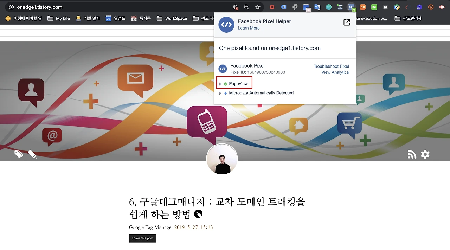Open the RSS feed icon on the banner
This screenshot has height=250, width=450.
point(412,154)
